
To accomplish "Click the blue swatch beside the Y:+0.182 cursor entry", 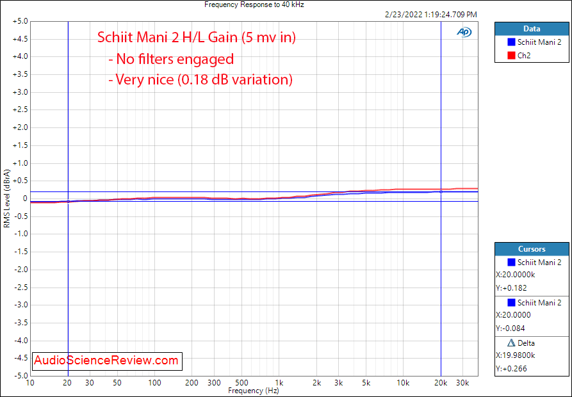I will (511, 262).
